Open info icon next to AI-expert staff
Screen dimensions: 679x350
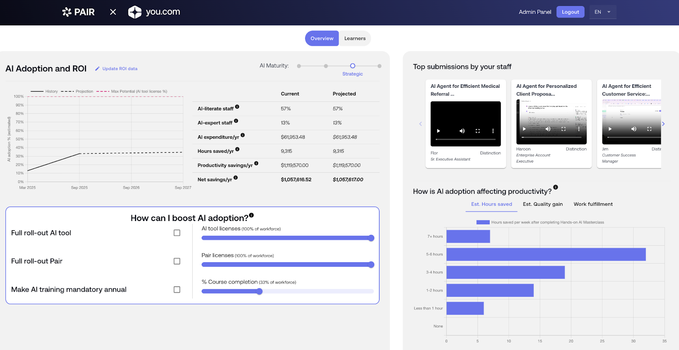[x=236, y=121]
